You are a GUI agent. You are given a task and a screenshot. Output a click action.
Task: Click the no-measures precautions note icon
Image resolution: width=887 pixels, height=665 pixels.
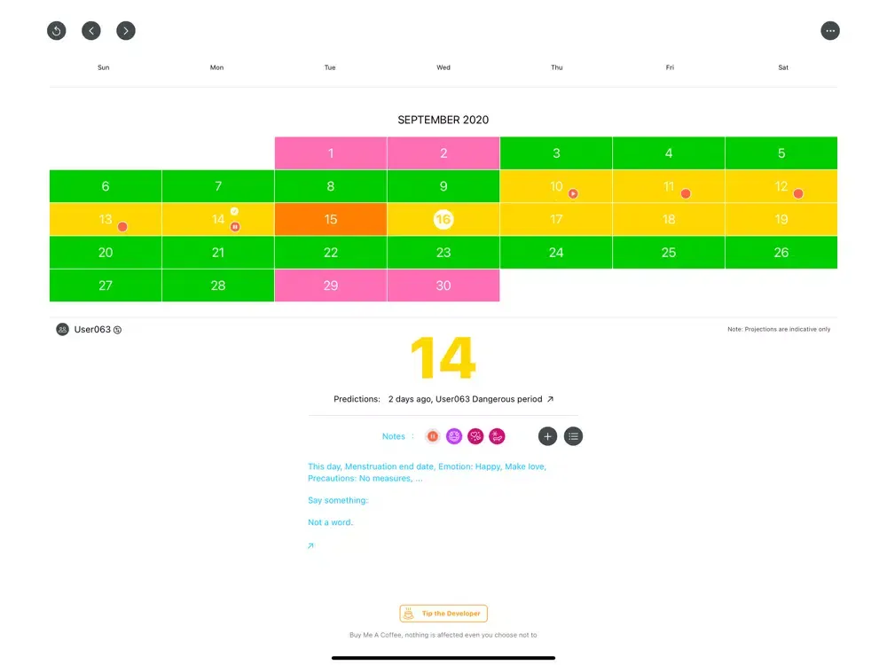(x=497, y=436)
